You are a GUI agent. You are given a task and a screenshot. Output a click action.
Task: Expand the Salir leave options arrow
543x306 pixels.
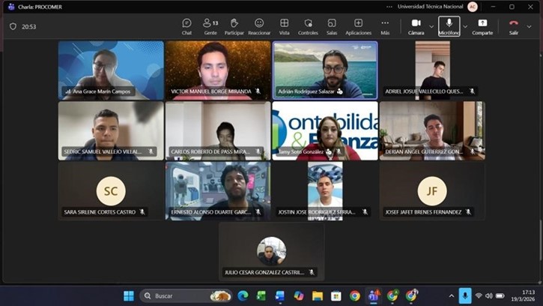(530, 26)
